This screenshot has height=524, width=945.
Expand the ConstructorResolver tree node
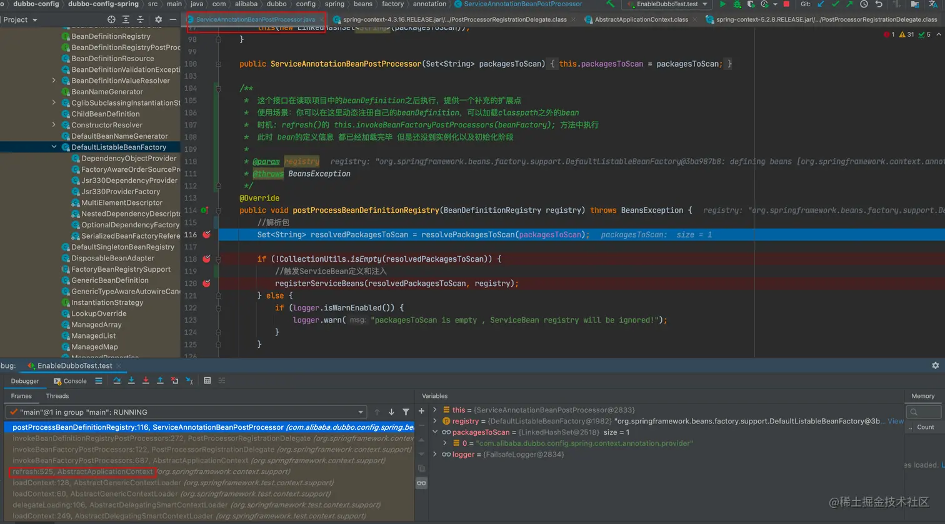tap(54, 124)
